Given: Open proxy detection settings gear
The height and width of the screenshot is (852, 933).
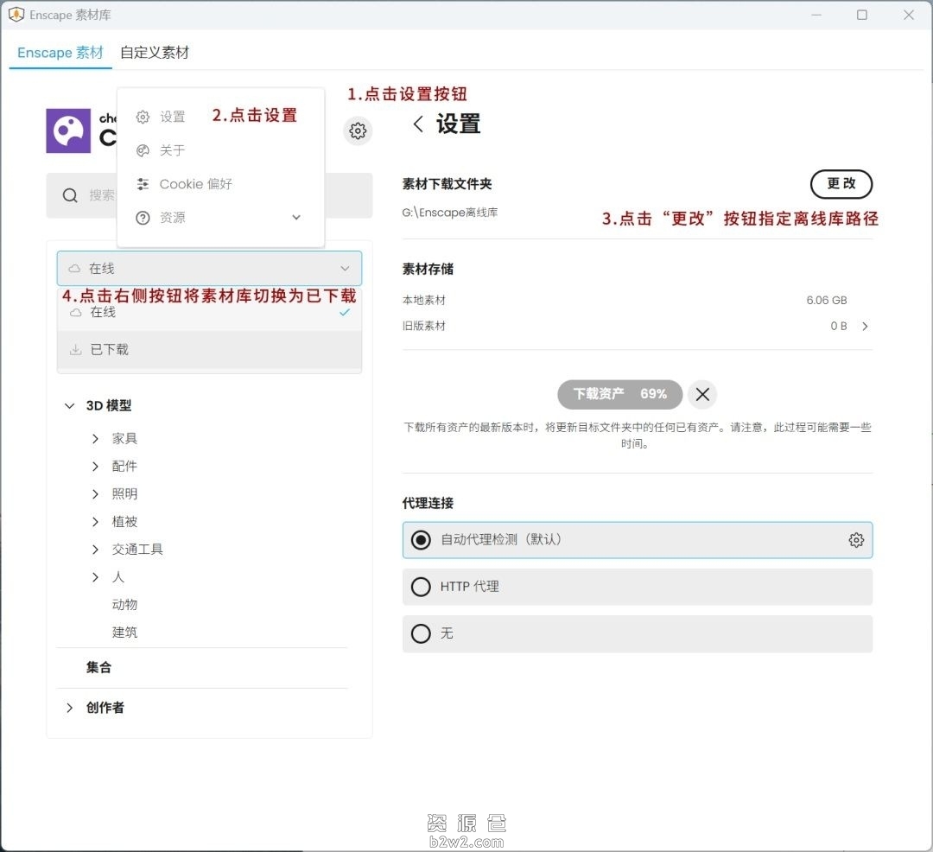Looking at the screenshot, I should click(x=856, y=539).
